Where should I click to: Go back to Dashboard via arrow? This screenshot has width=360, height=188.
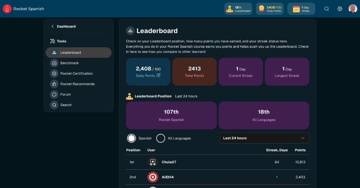tap(53, 26)
